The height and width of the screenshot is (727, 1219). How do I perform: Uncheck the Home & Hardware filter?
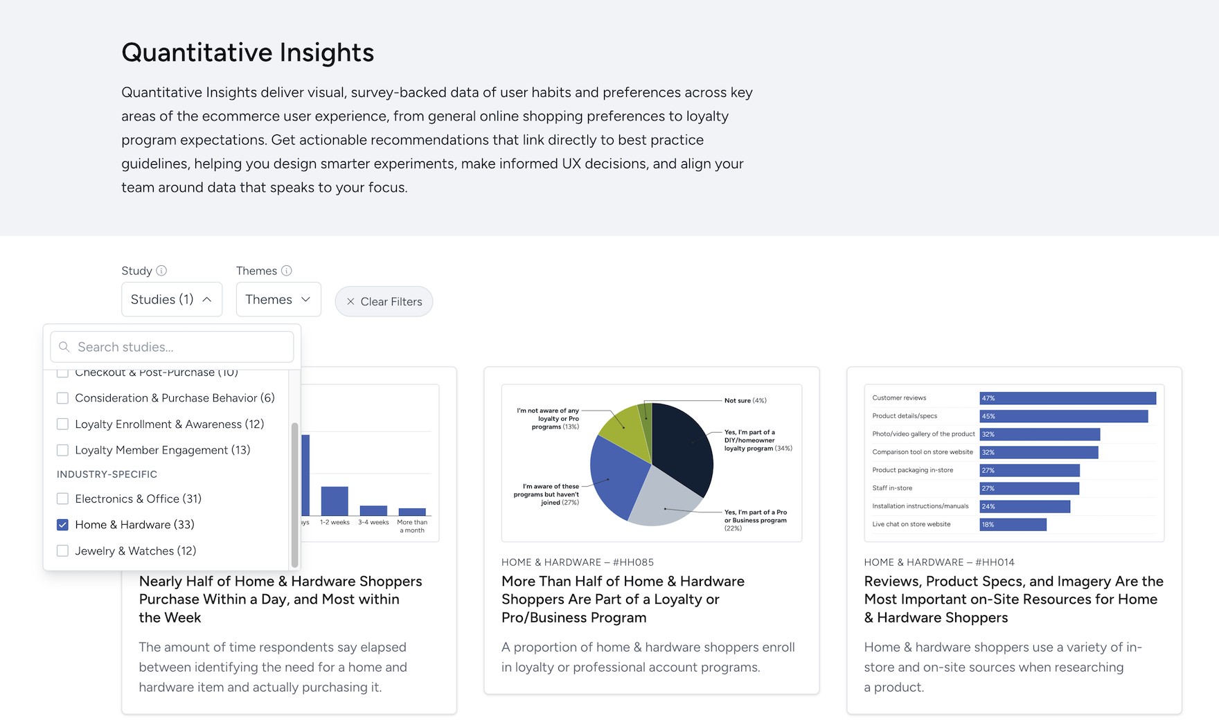(x=62, y=525)
